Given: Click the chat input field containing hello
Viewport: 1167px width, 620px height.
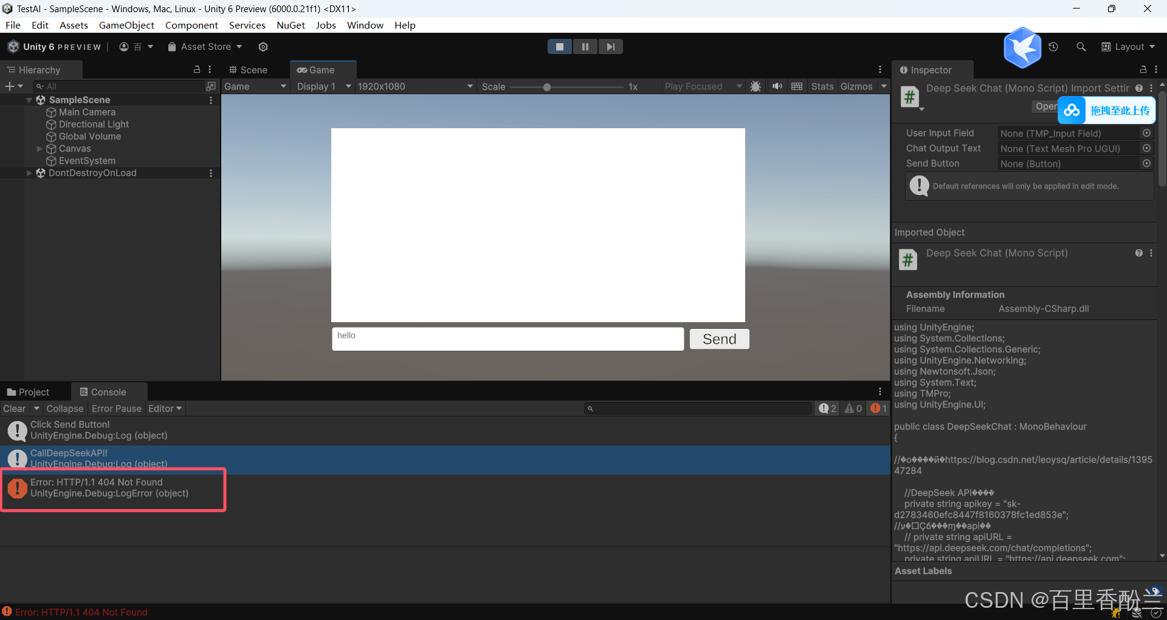Looking at the screenshot, I should coord(508,339).
